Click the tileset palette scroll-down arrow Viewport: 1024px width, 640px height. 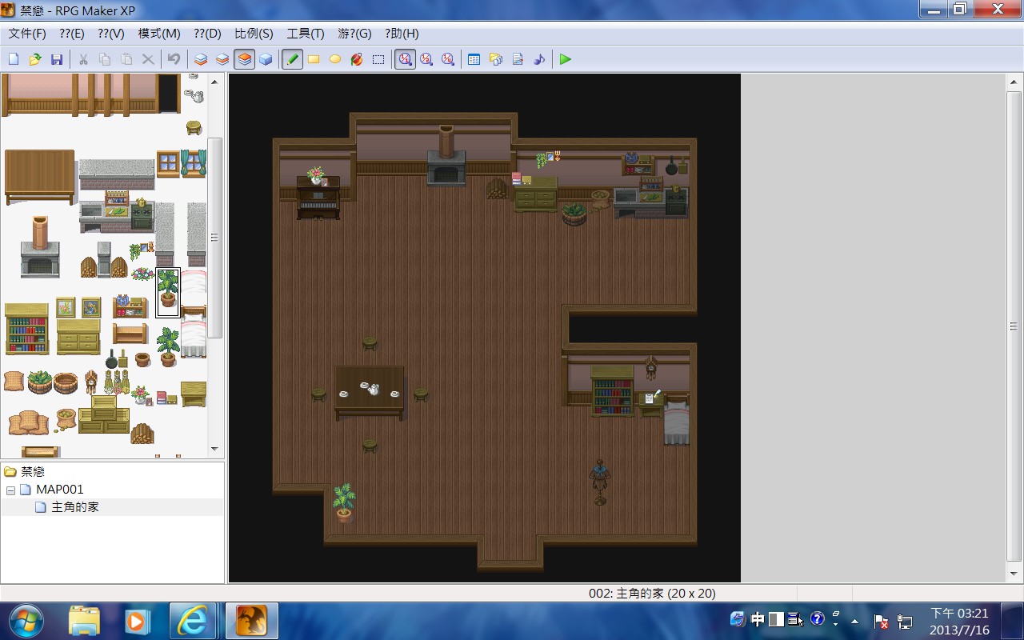pos(214,449)
